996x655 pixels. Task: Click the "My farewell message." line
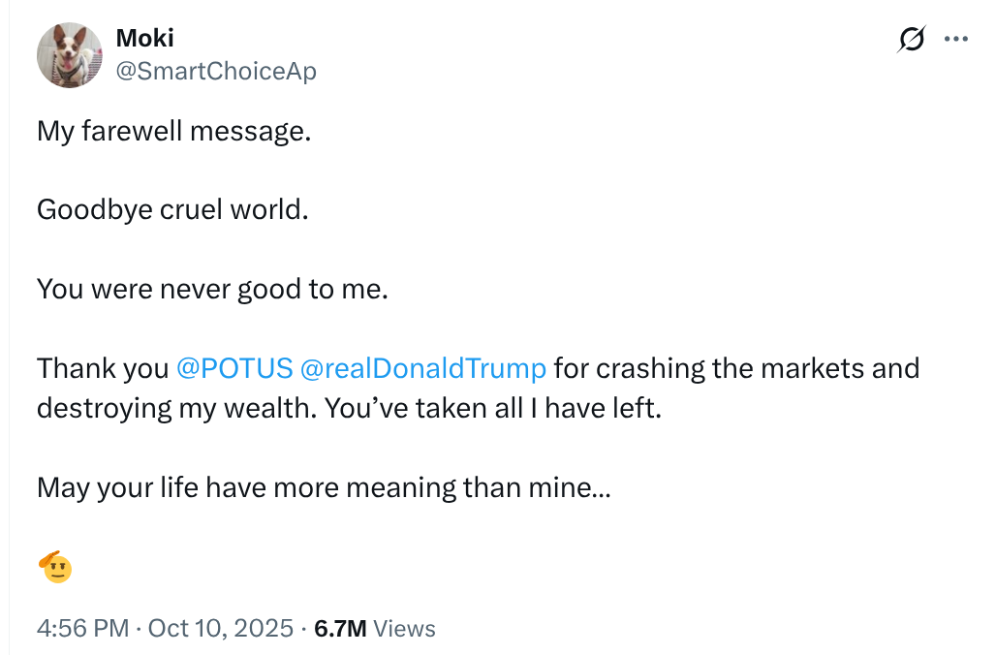coord(174,130)
